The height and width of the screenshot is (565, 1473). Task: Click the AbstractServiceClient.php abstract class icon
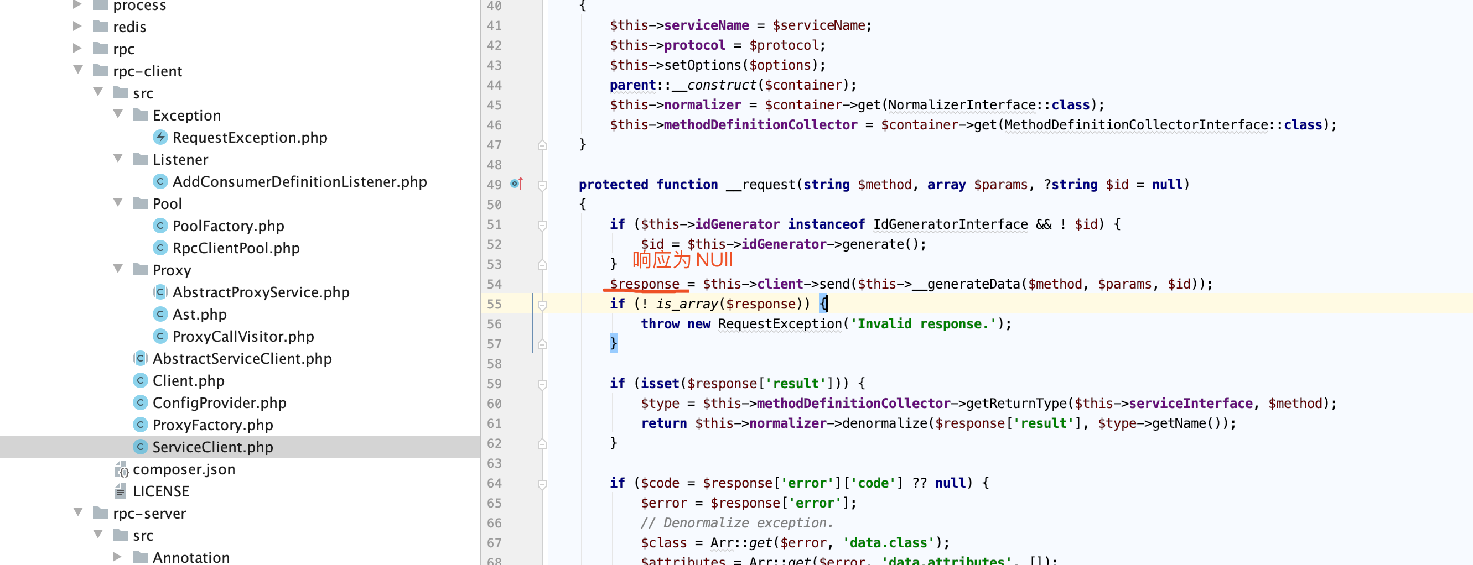point(140,358)
